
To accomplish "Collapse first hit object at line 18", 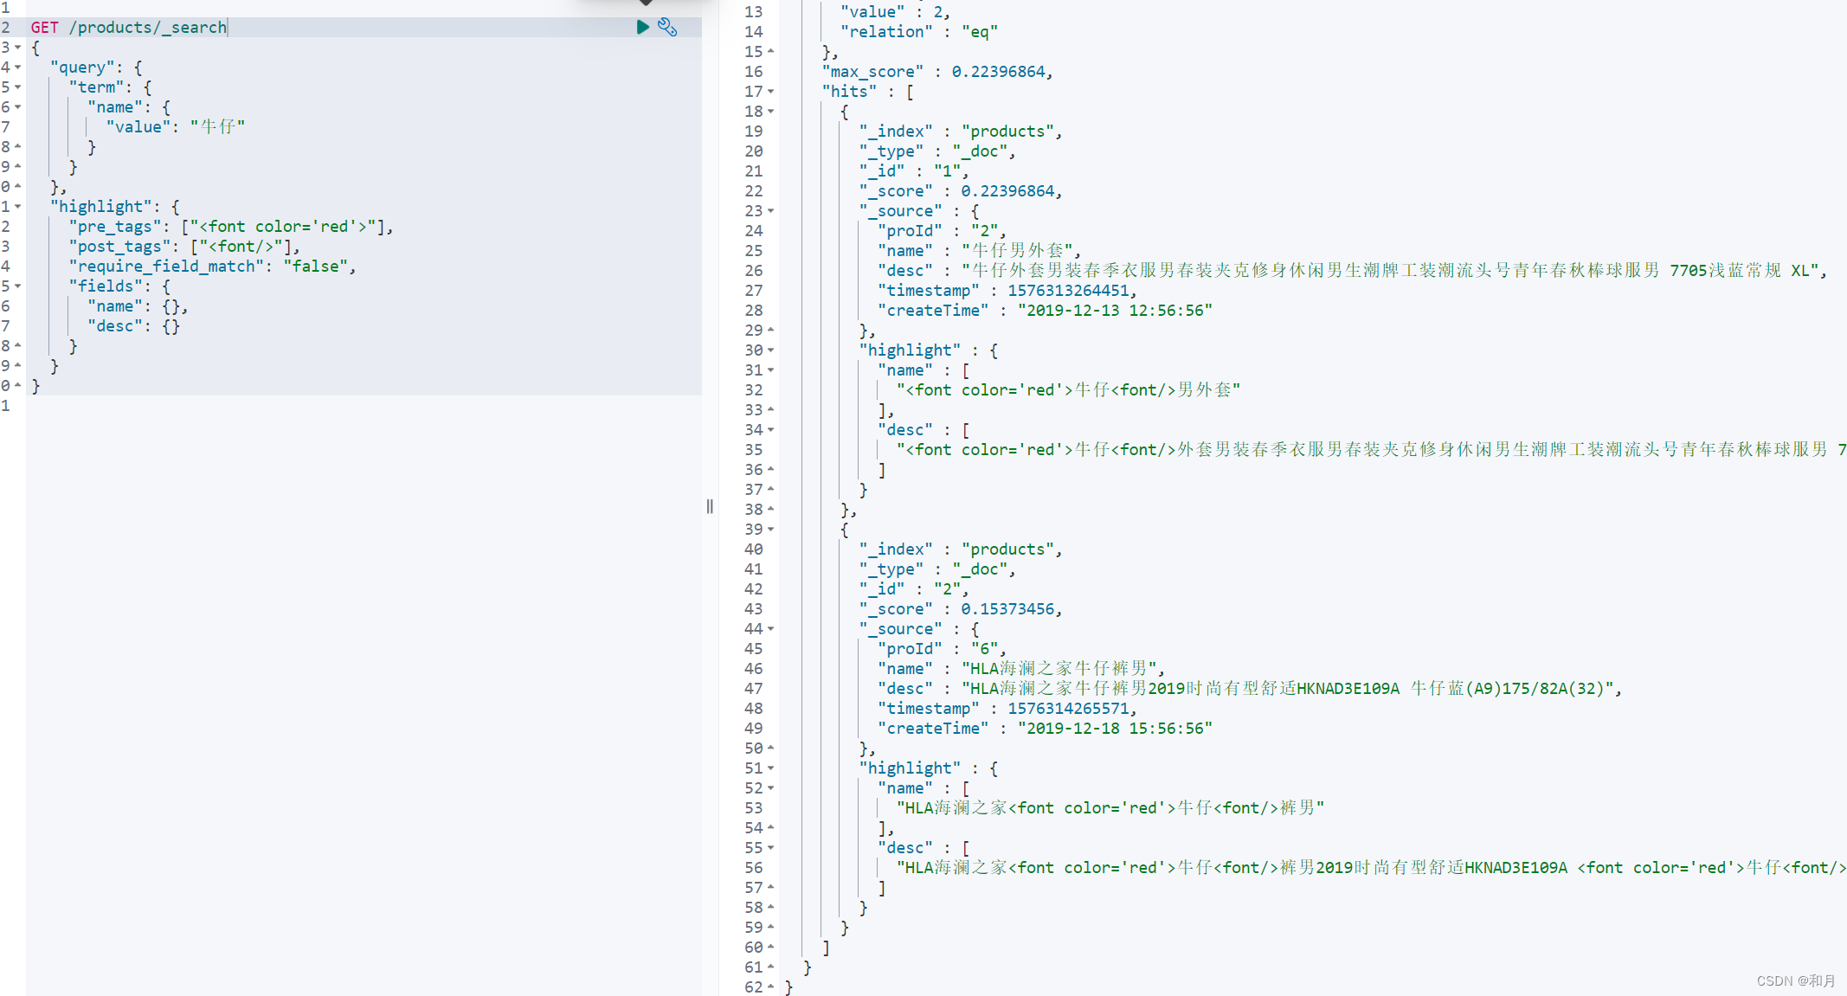I will point(770,112).
